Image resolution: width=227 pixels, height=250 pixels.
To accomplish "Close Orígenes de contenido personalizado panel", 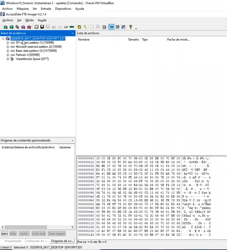I will (x=73, y=140).
